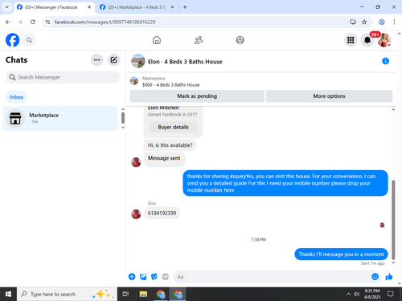Click the install app icon in address bar
Viewport: 402px width, 301px height.
[x=353, y=22]
